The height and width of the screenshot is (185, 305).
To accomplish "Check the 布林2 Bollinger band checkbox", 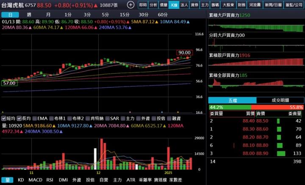I will pyautogui.click(x=69, y=118).
